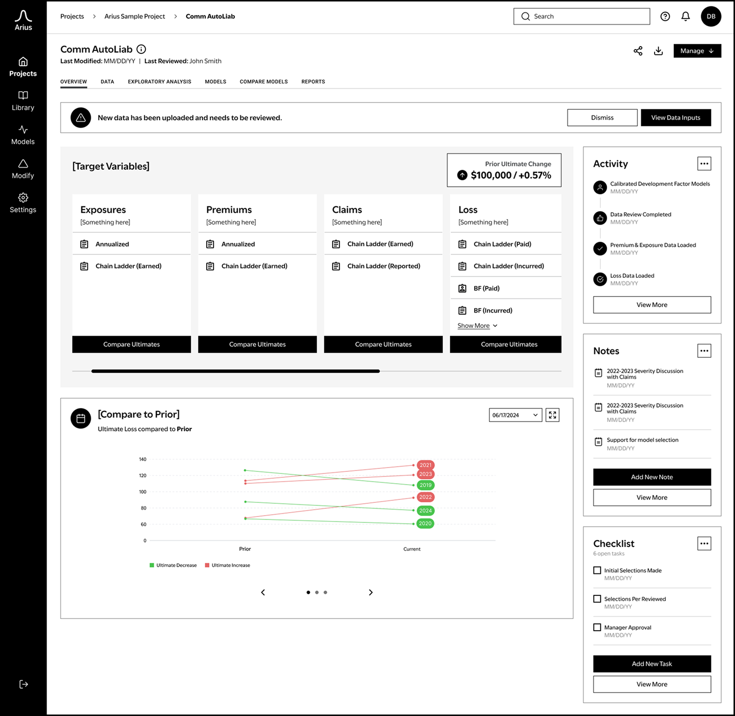Viewport: 735px width, 716px height.
Task: Click View More in the Checklist panel
Action: (x=652, y=684)
